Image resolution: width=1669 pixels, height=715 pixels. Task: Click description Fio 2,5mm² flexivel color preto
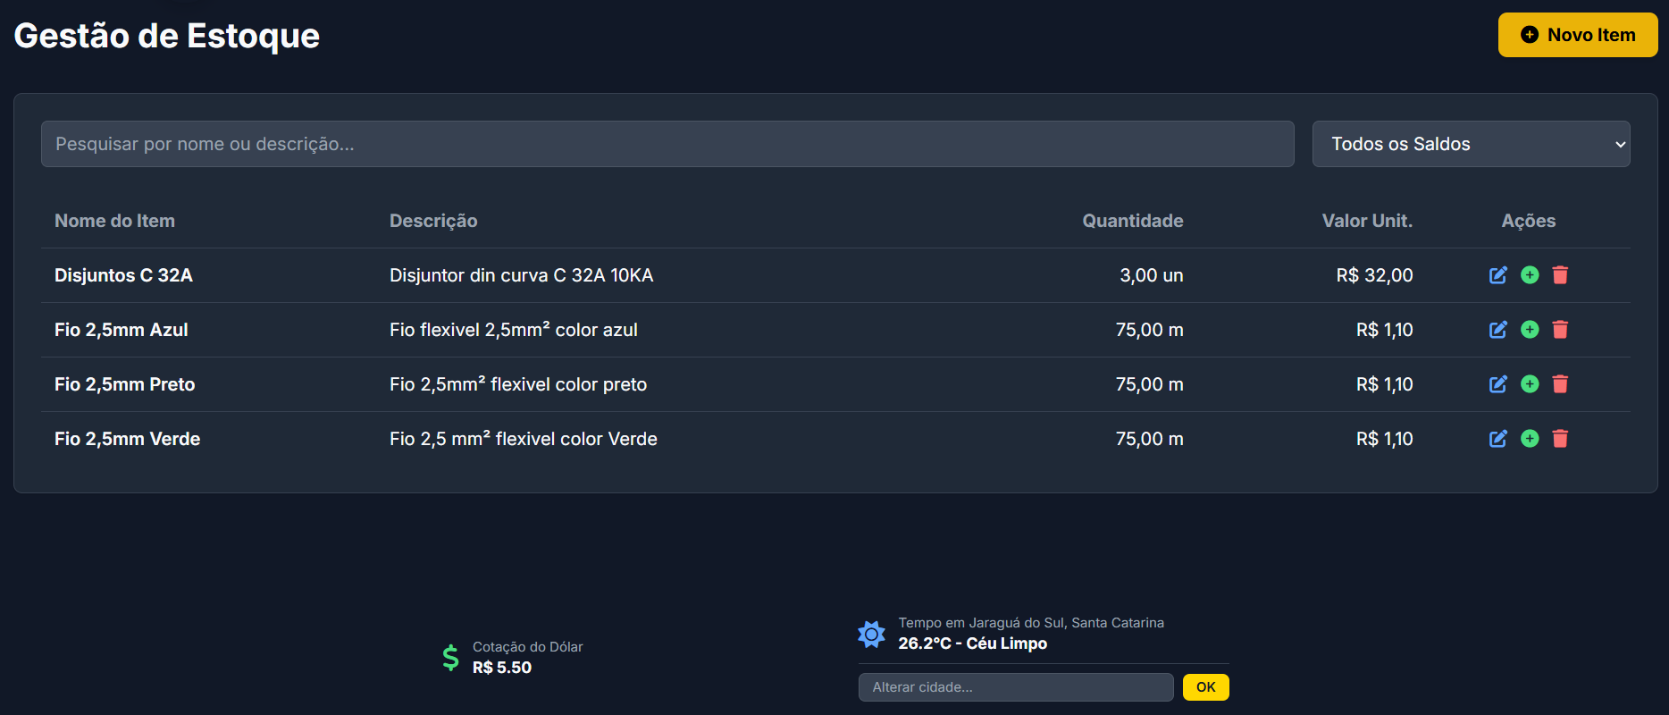point(518,384)
